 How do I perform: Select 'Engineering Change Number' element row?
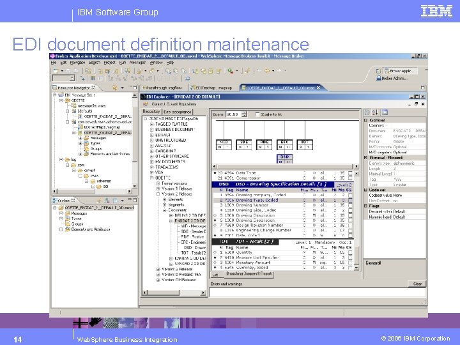[284, 230]
